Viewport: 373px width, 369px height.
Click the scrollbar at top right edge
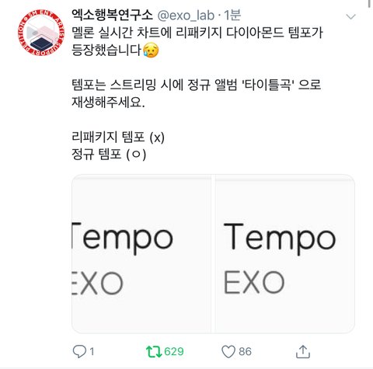371,4
